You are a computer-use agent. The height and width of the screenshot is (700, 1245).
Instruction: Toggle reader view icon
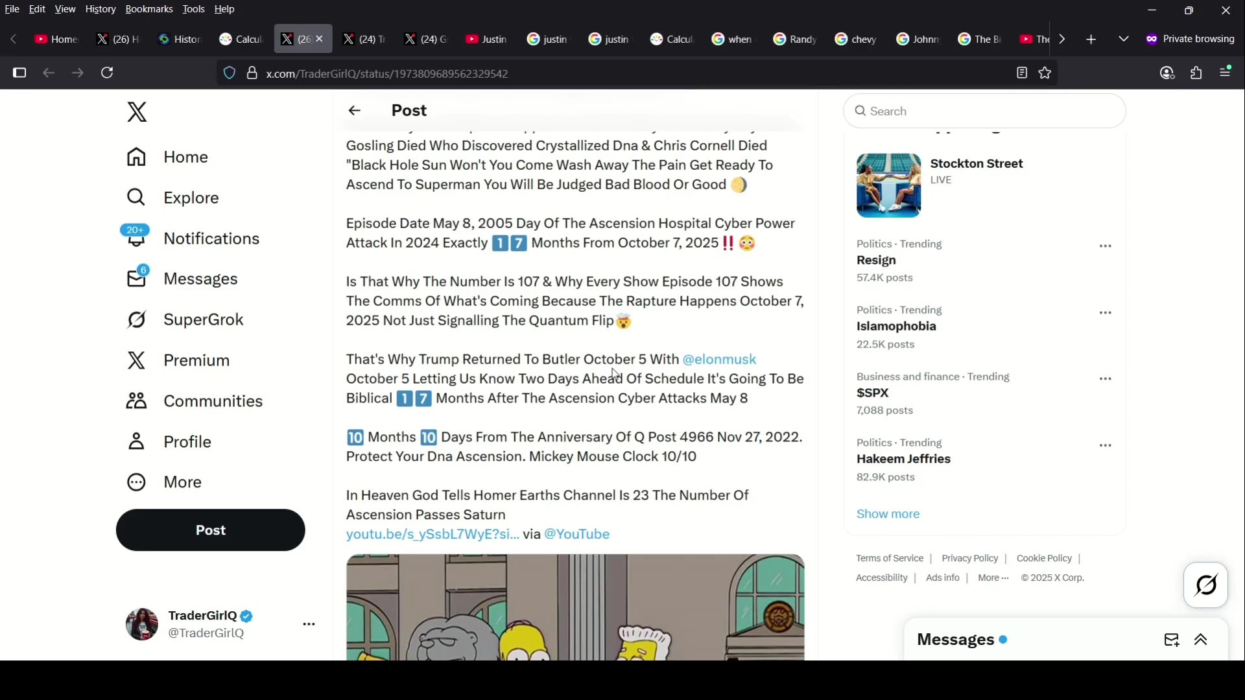click(1022, 74)
